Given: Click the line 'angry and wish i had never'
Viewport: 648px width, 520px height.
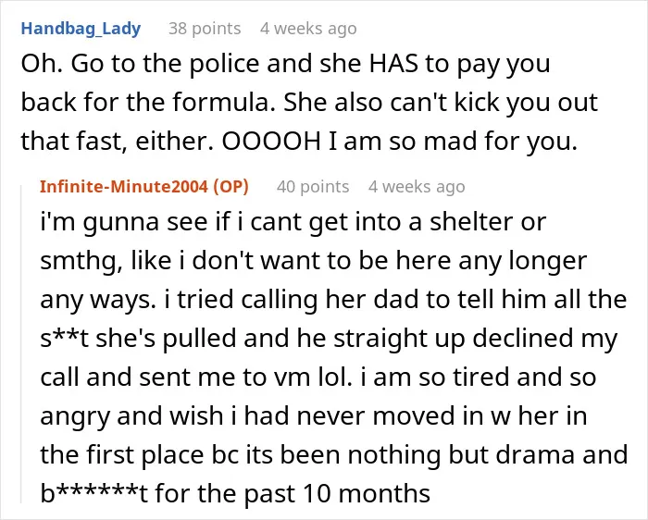Looking at the screenshot, I should tap(313, 416).
